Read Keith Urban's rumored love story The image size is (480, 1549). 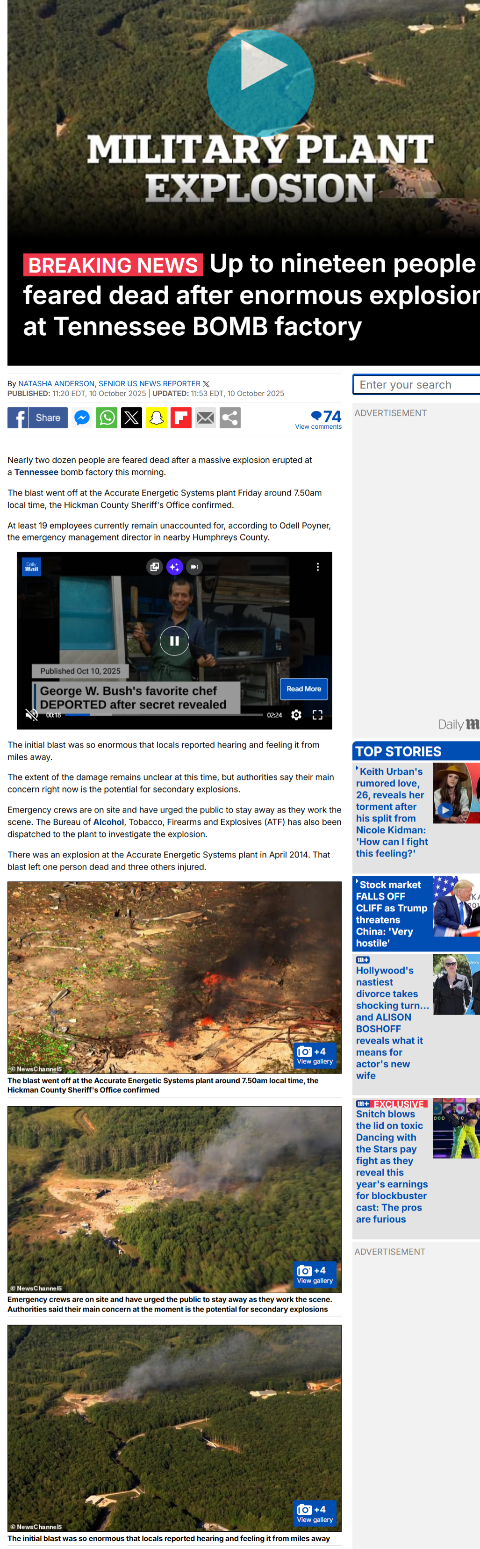[x=392, y=812]
